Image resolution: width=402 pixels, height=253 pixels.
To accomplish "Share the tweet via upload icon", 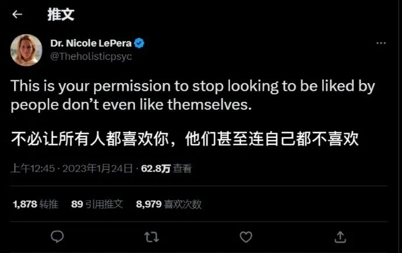I will [x=340, y=237].
